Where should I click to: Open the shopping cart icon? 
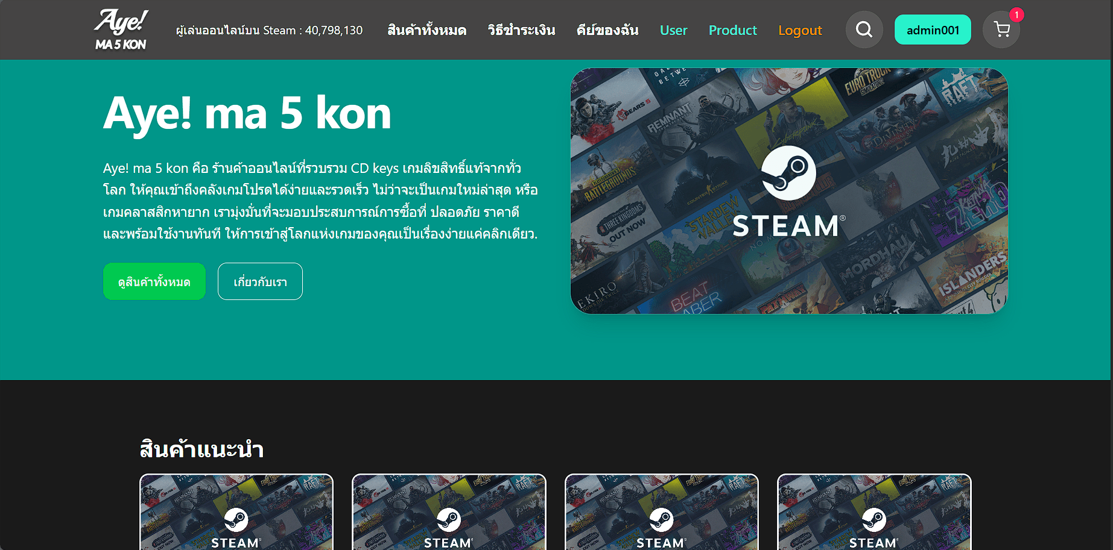point(1001,30)
